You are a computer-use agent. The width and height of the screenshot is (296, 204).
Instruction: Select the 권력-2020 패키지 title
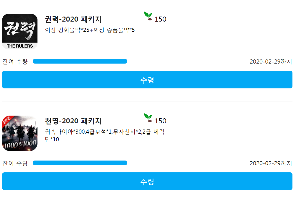click(73, 19)
